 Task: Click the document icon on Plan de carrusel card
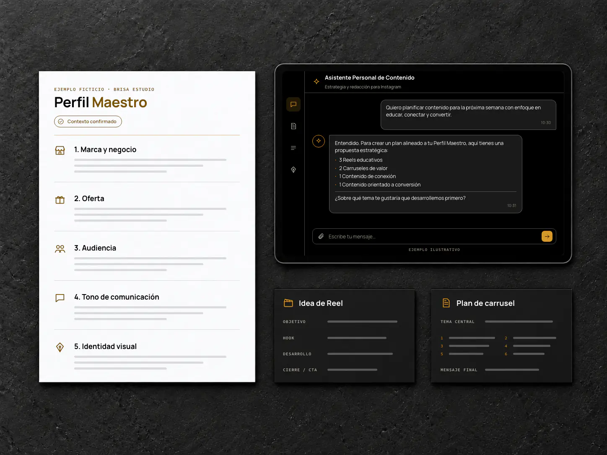click(x=446, y=303)
